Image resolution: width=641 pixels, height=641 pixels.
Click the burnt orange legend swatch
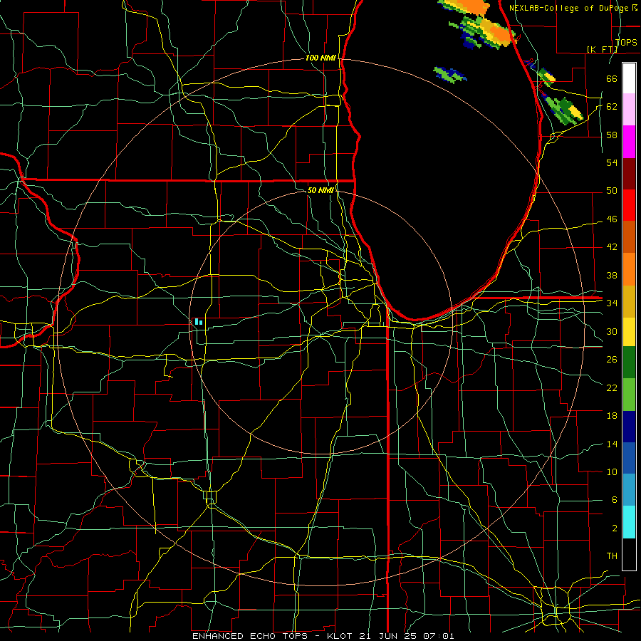[x=629, y=236]
